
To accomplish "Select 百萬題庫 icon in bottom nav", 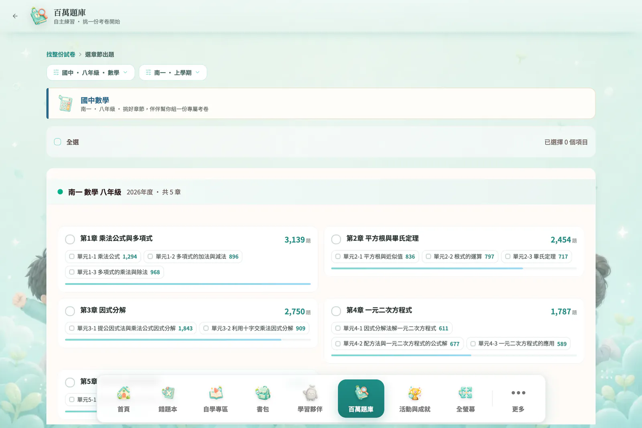I will click(361, 393).
